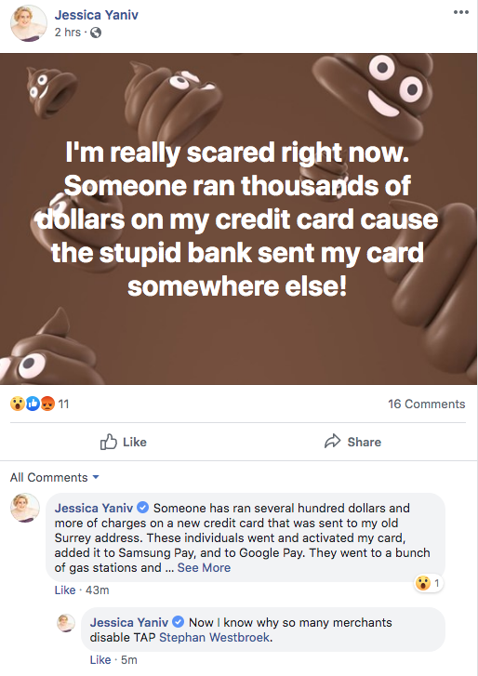The width and height of the screenshot is (478, 676).
Task: Click the post author's profile picture
Action: tap(29, 23)
